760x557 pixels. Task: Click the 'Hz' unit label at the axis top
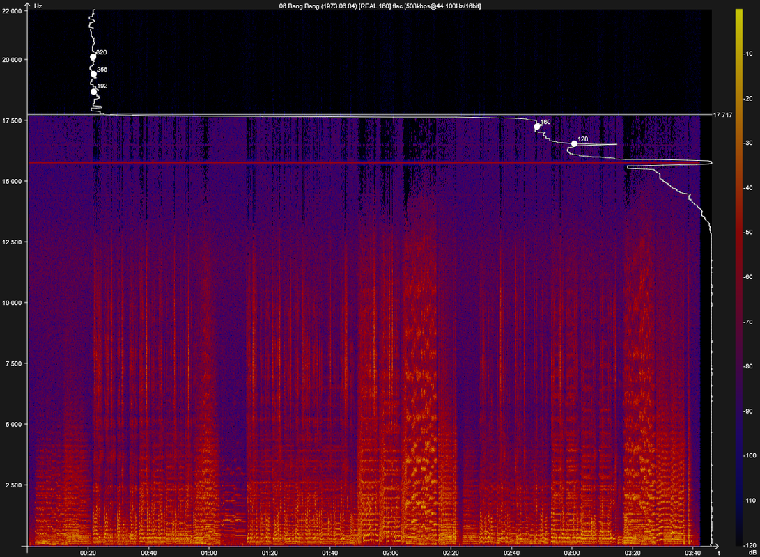tap(38, 6)
